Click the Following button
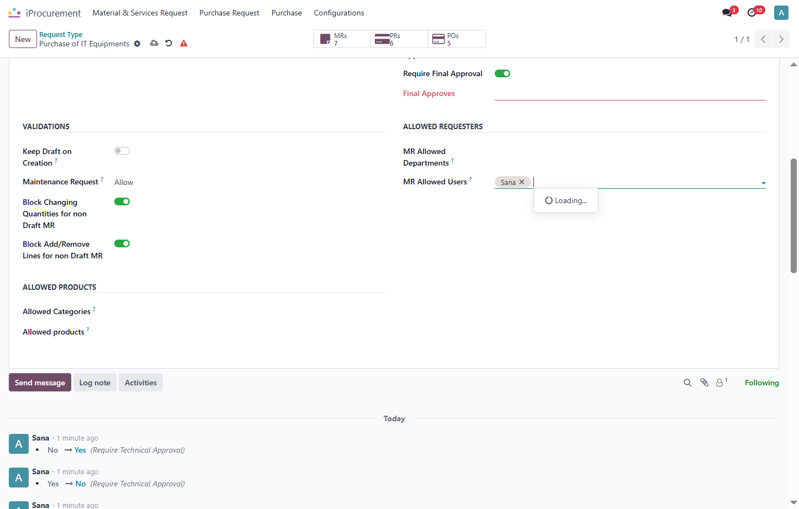The height and width of the screenshot is (509, 799). (762, 383)
